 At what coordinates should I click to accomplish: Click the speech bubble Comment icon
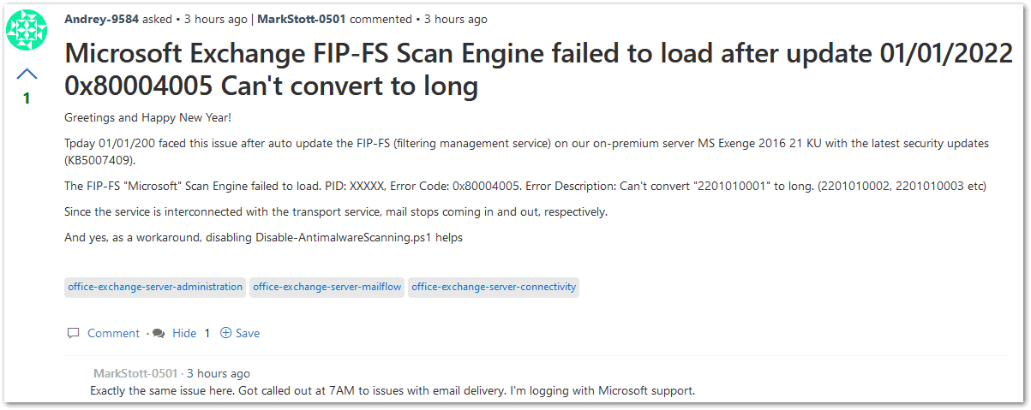[x=74, y=333]
